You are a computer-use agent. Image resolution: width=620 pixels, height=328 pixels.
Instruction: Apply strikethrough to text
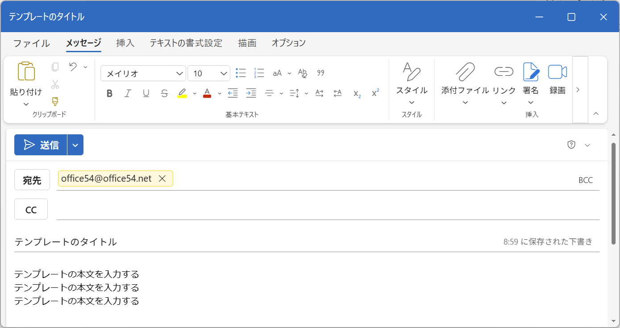pos(164,93)
